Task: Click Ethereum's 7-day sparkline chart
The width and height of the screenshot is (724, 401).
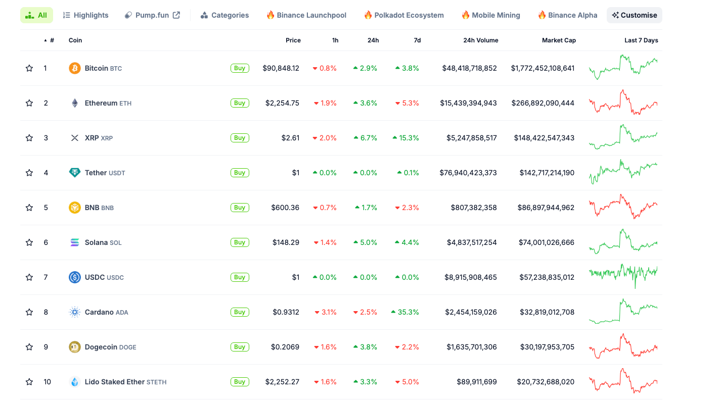Action: (623, 103)
